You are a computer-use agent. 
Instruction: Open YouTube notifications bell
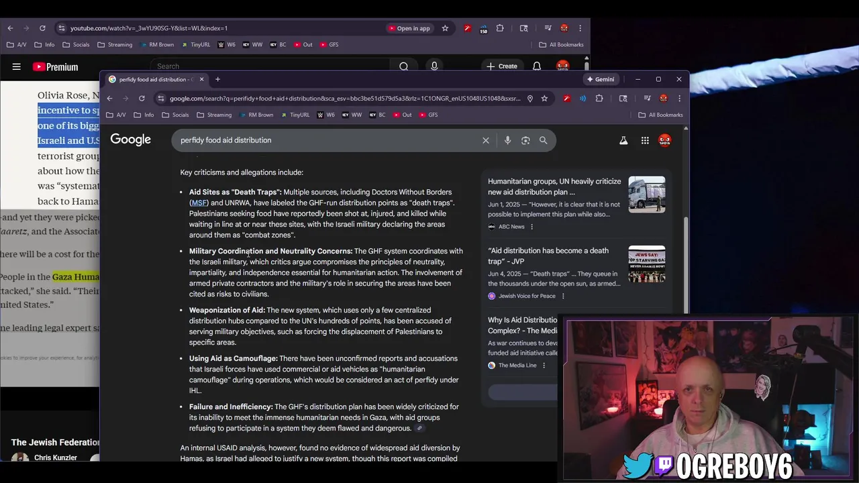pyautogui.click(x=537, y=66)
